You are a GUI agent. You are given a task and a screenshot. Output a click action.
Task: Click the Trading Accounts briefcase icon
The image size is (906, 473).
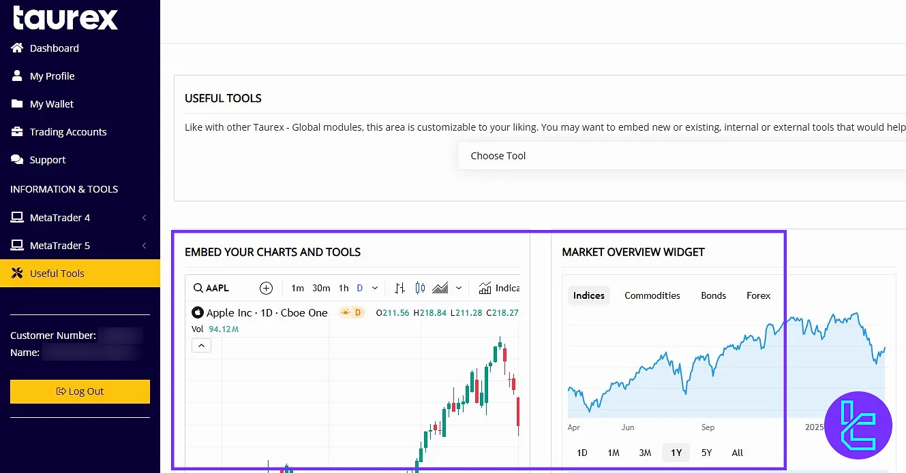(17, 131)
